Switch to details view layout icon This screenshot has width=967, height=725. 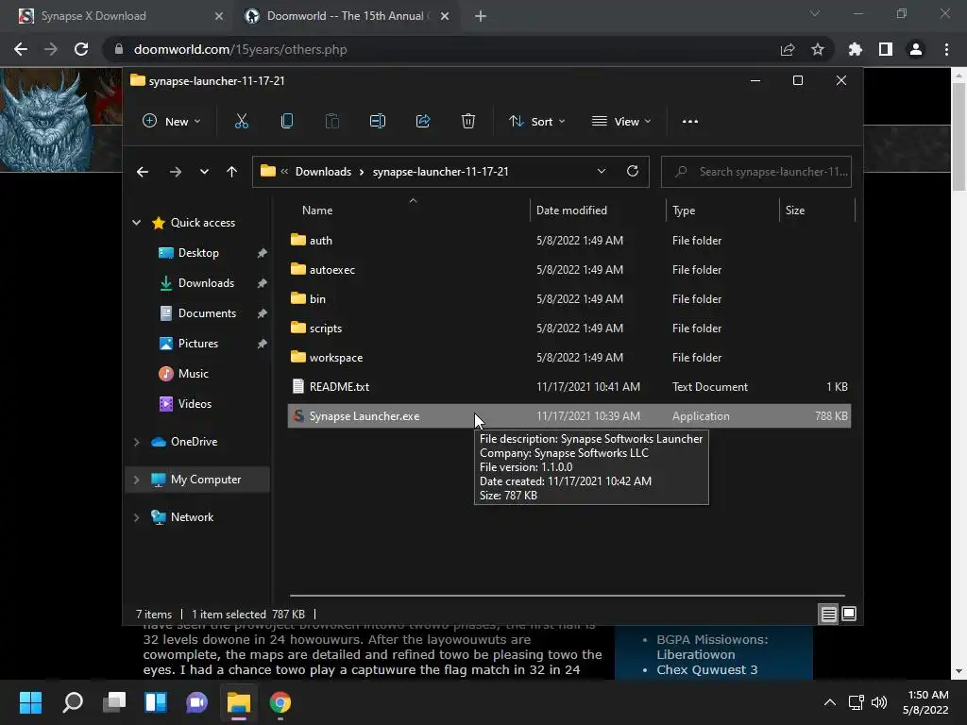[x=828, y=614]
